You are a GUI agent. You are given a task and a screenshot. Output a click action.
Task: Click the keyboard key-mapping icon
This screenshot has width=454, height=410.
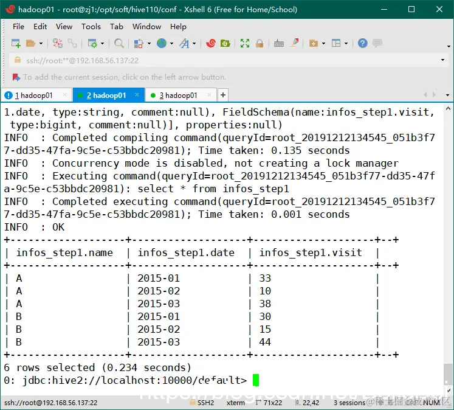coord(279,43)
